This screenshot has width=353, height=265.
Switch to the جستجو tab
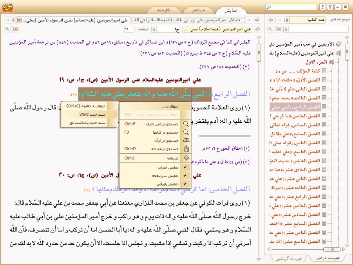199,10
